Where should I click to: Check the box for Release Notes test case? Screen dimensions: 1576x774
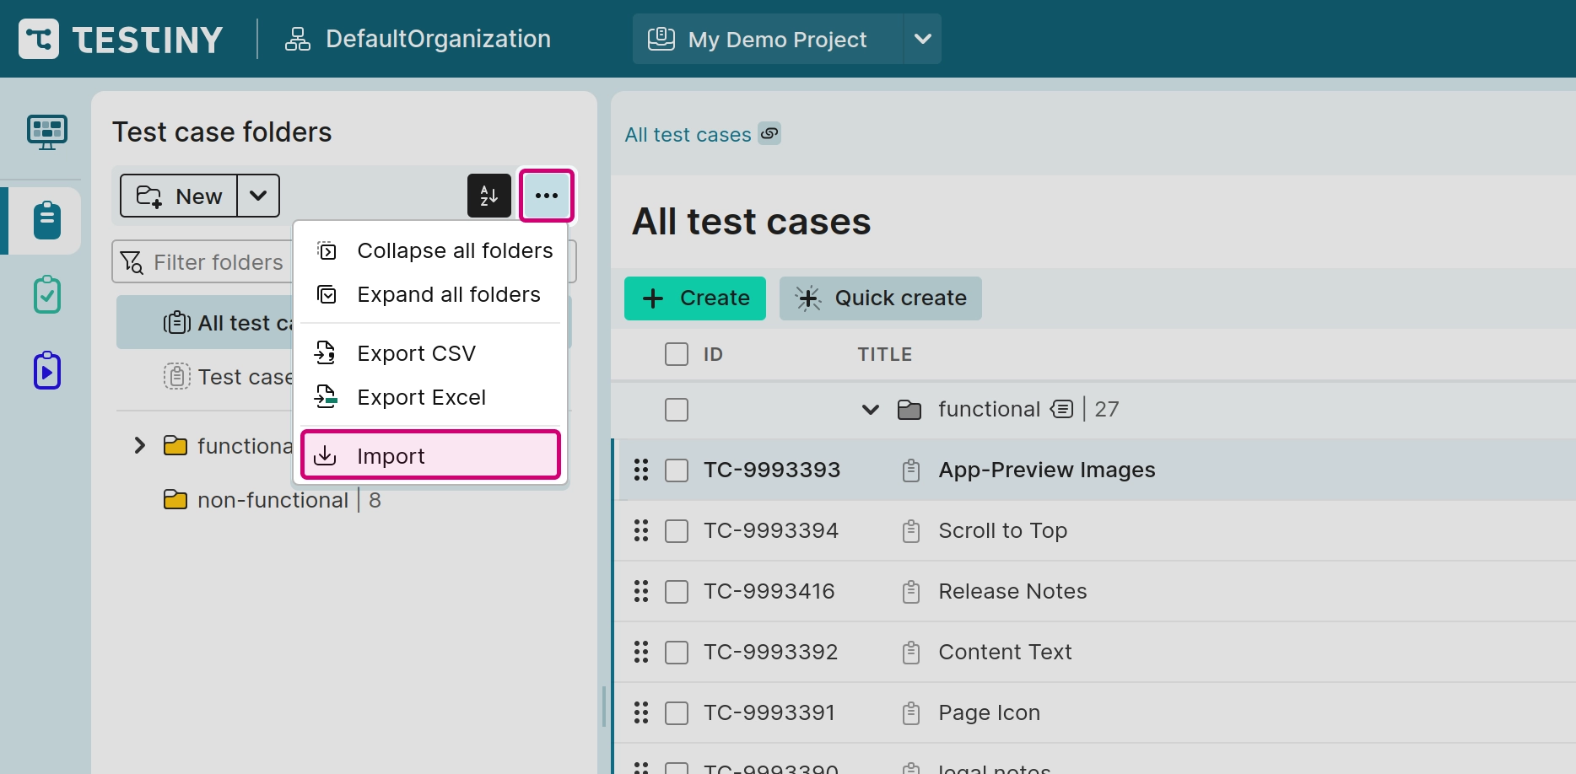coord(677,591)
